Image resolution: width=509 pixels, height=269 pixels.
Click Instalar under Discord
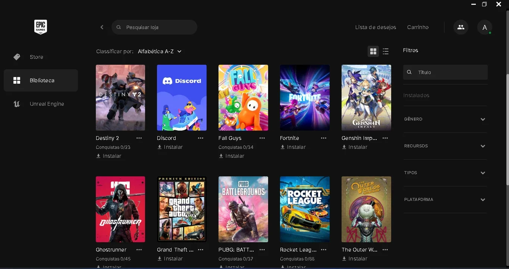pos(170,147)
